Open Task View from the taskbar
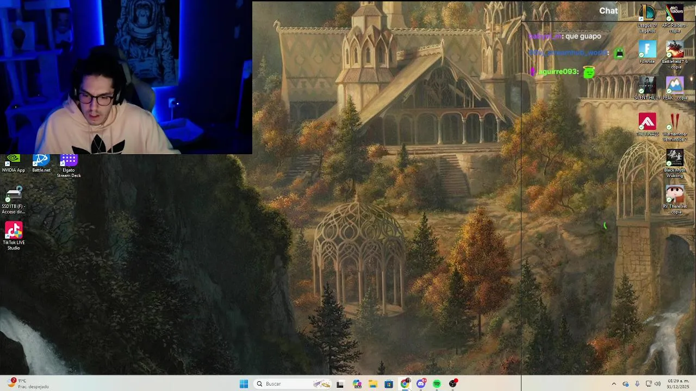696x391 pixels. (x=340, y=384)
